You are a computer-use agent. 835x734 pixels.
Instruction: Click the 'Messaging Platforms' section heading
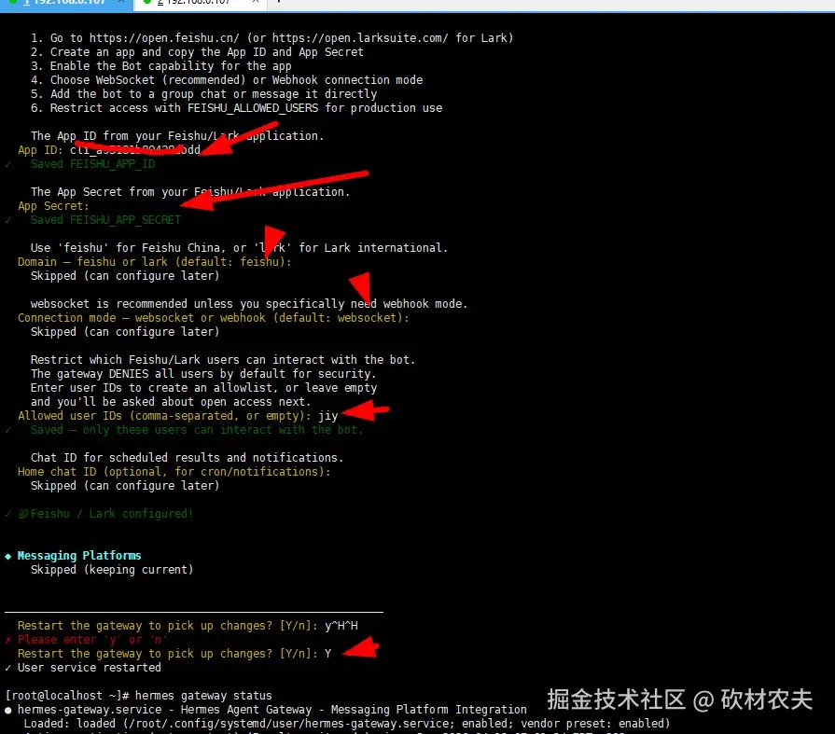pyautogui.click(x=78, y=556)
